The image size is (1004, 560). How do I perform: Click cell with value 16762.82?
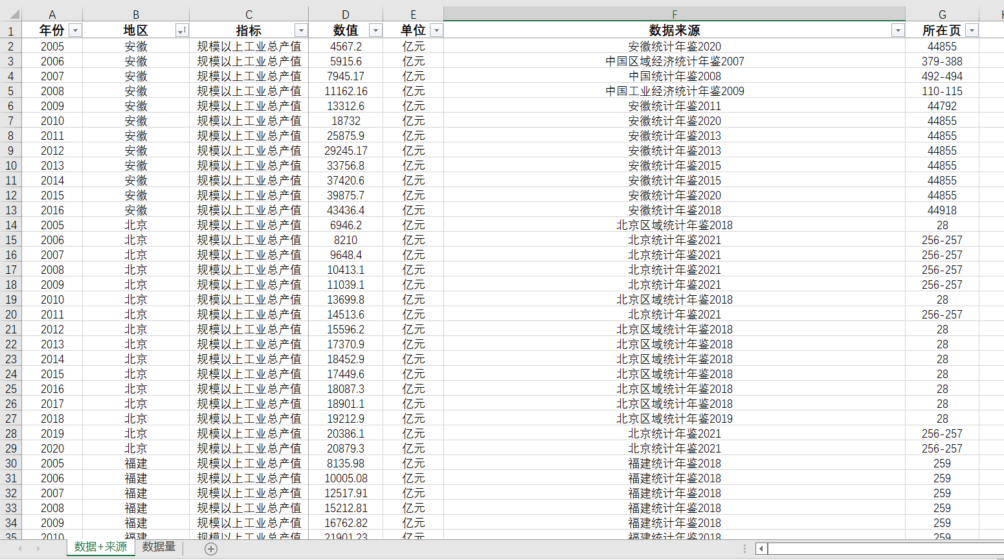tap(346, 522)
